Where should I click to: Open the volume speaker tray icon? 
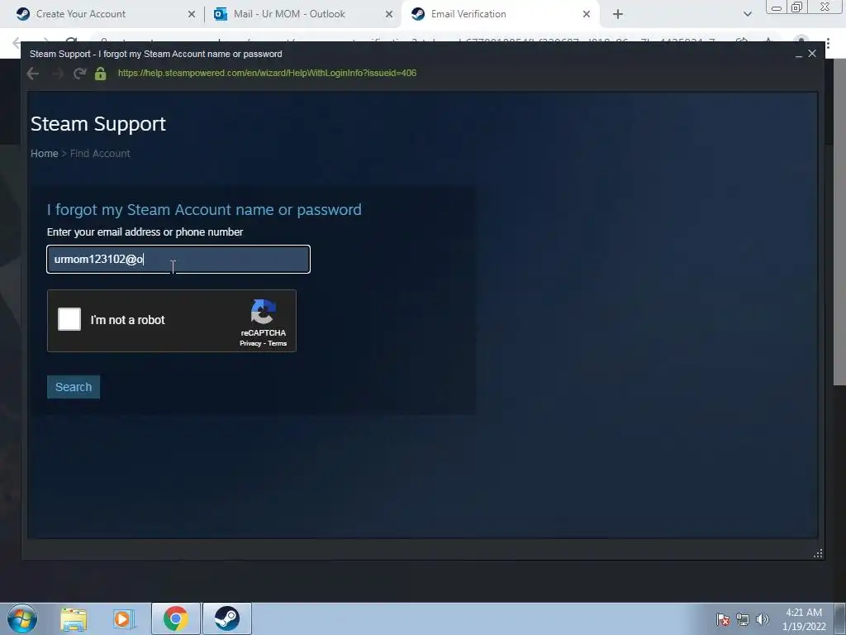763,619
